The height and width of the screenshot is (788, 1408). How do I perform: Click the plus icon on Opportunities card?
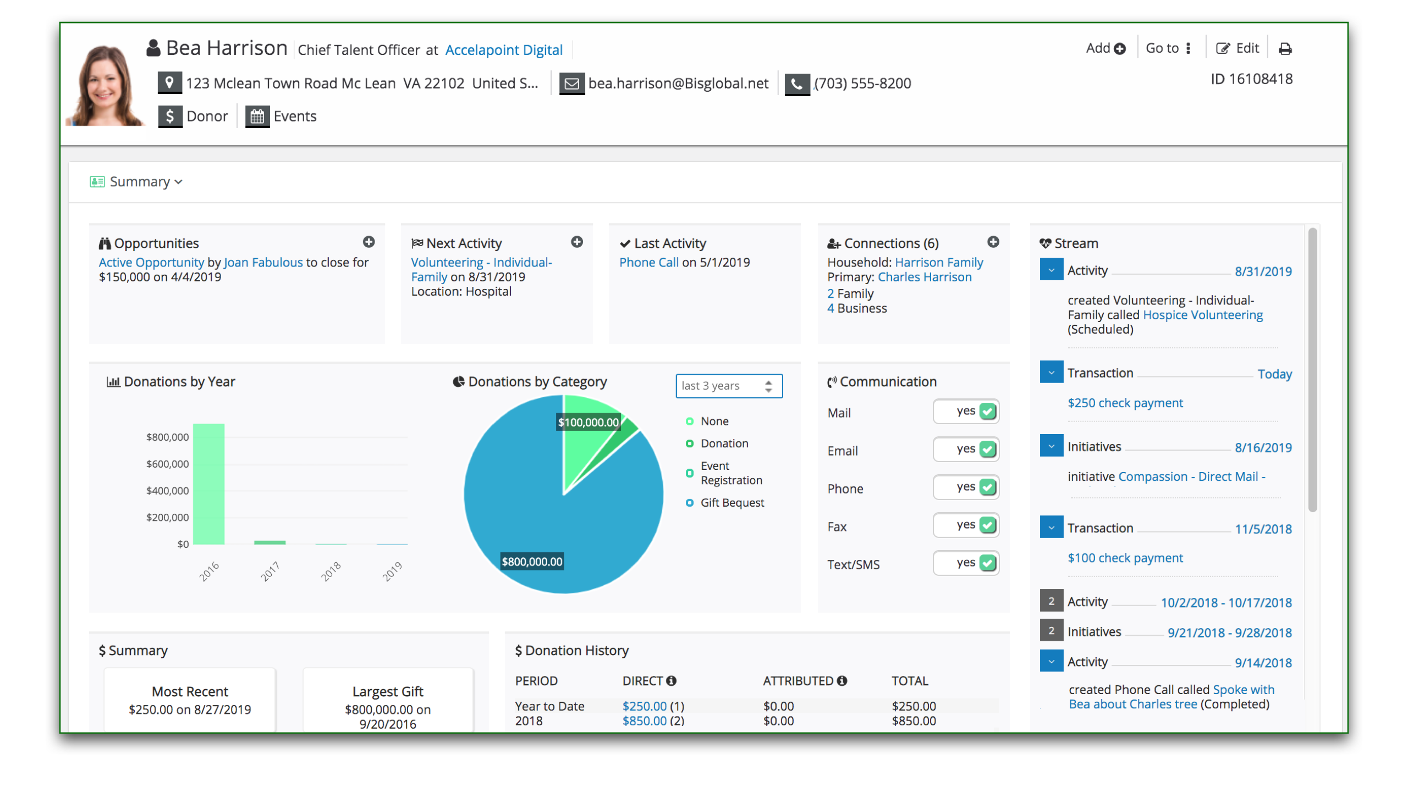tap(369, 242)
